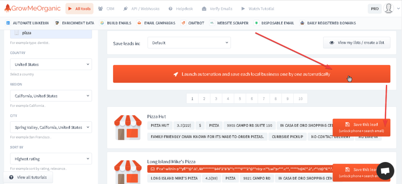Click View my lists / create a list

tap(357, 43)
